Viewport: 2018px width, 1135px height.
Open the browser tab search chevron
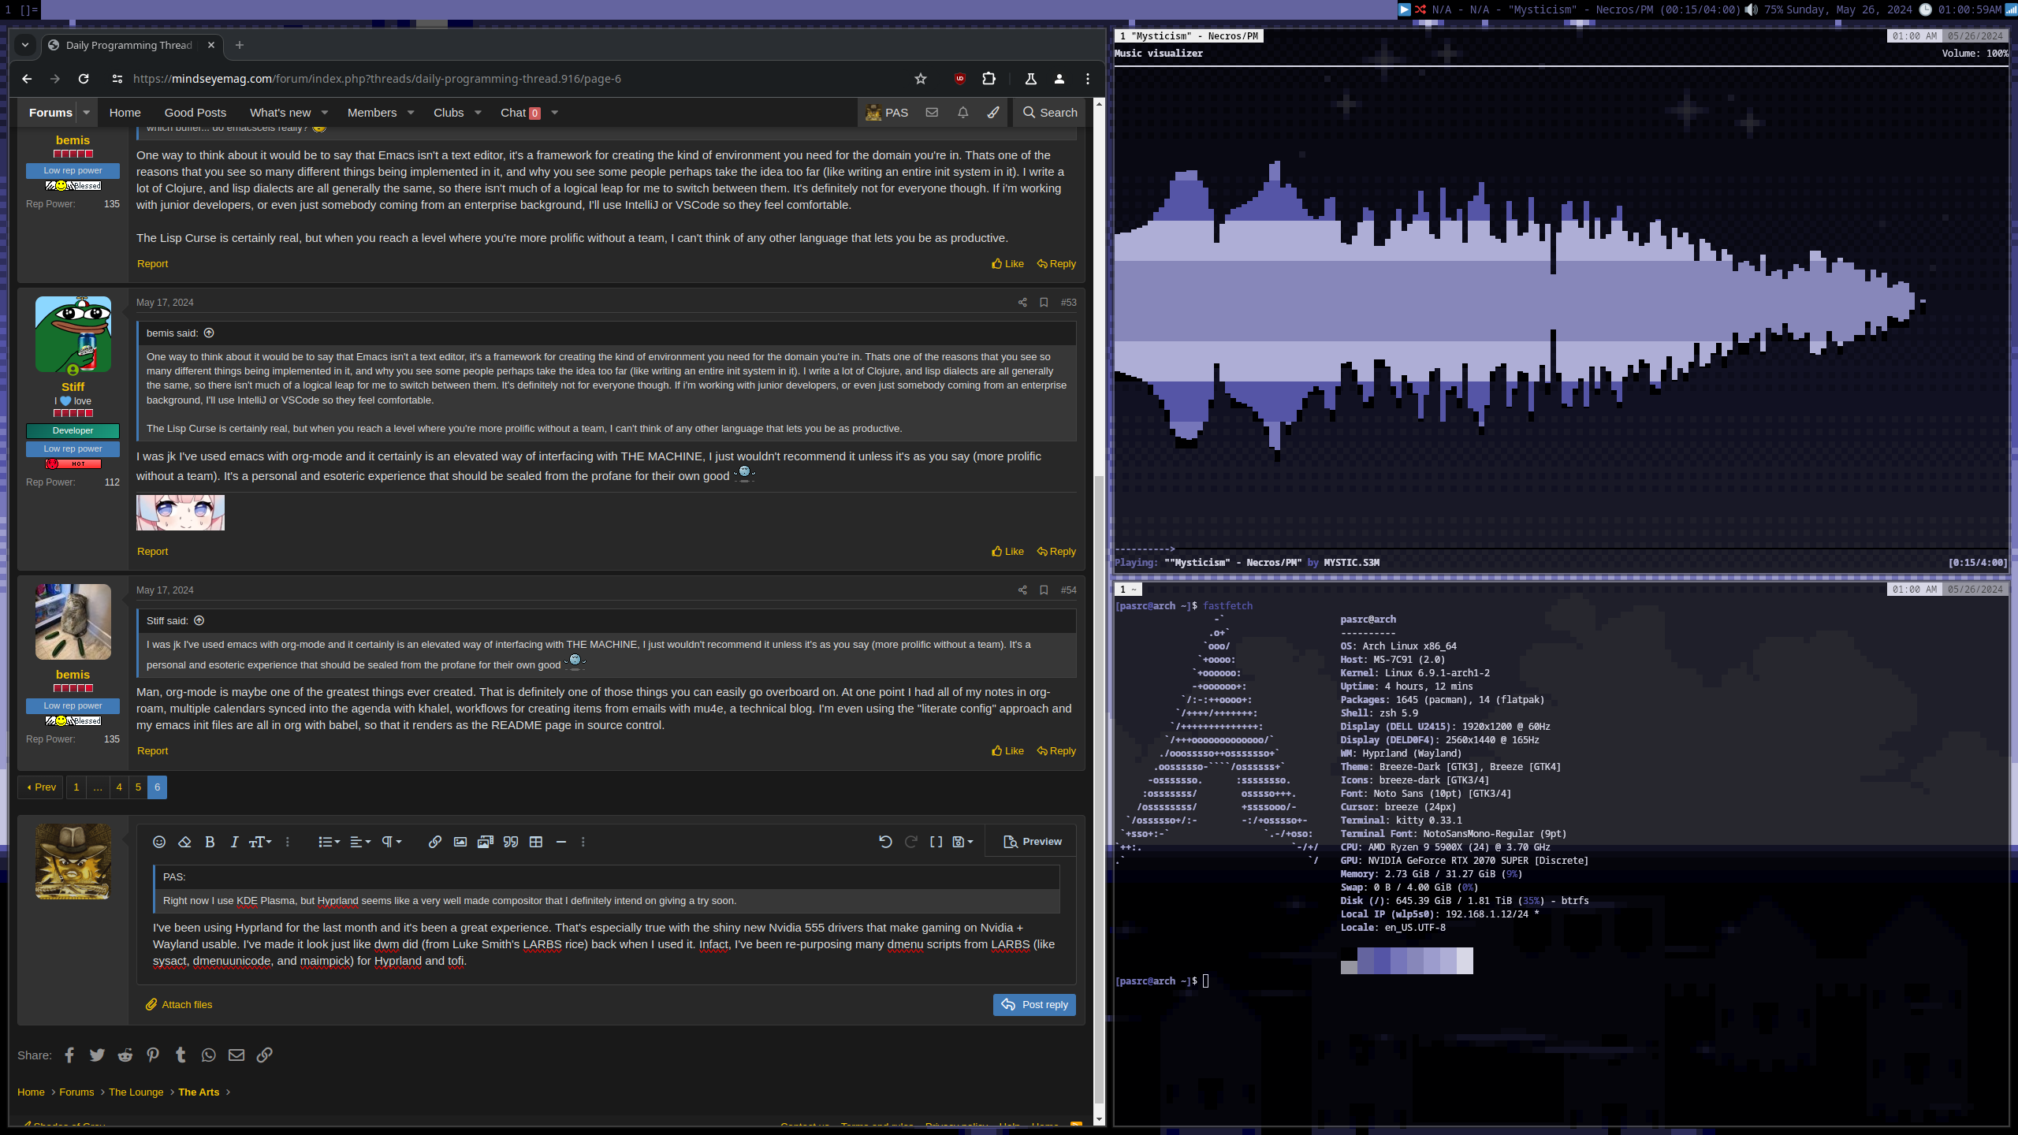point(25,45)
